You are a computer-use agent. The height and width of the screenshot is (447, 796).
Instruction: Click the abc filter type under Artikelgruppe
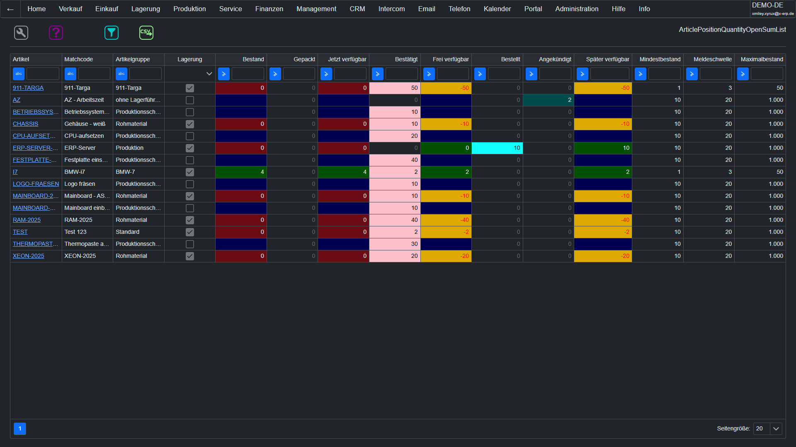(121, 74)
